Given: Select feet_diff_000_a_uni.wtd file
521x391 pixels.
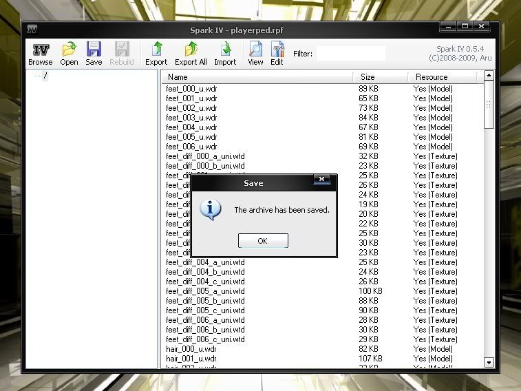Looking at the screenshot, I should pos(205,156).
